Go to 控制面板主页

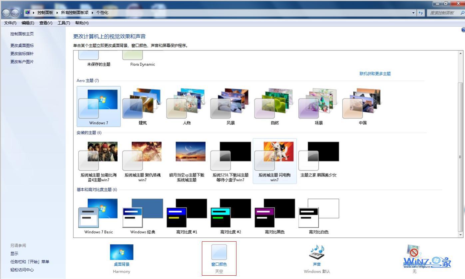pyautogui.click(x=22, y=34)
